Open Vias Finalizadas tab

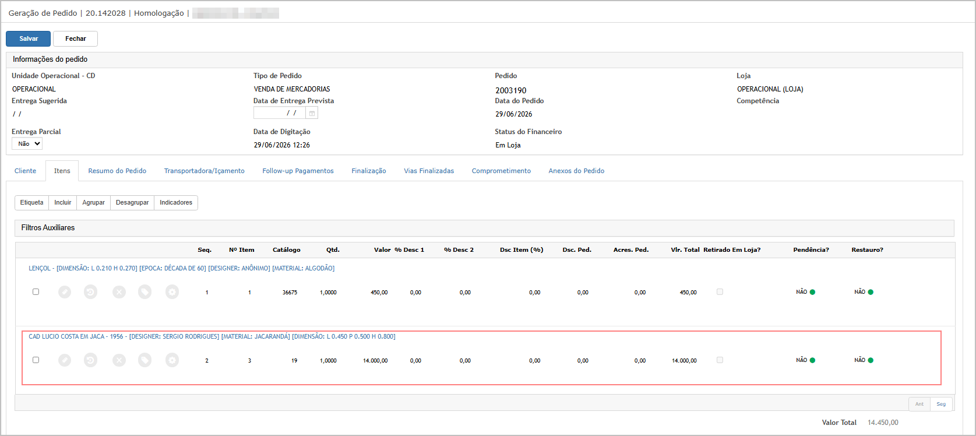[429, 171]
